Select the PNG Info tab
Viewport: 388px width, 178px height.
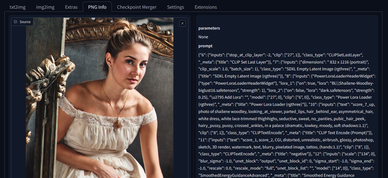click(x=97, y=7)
